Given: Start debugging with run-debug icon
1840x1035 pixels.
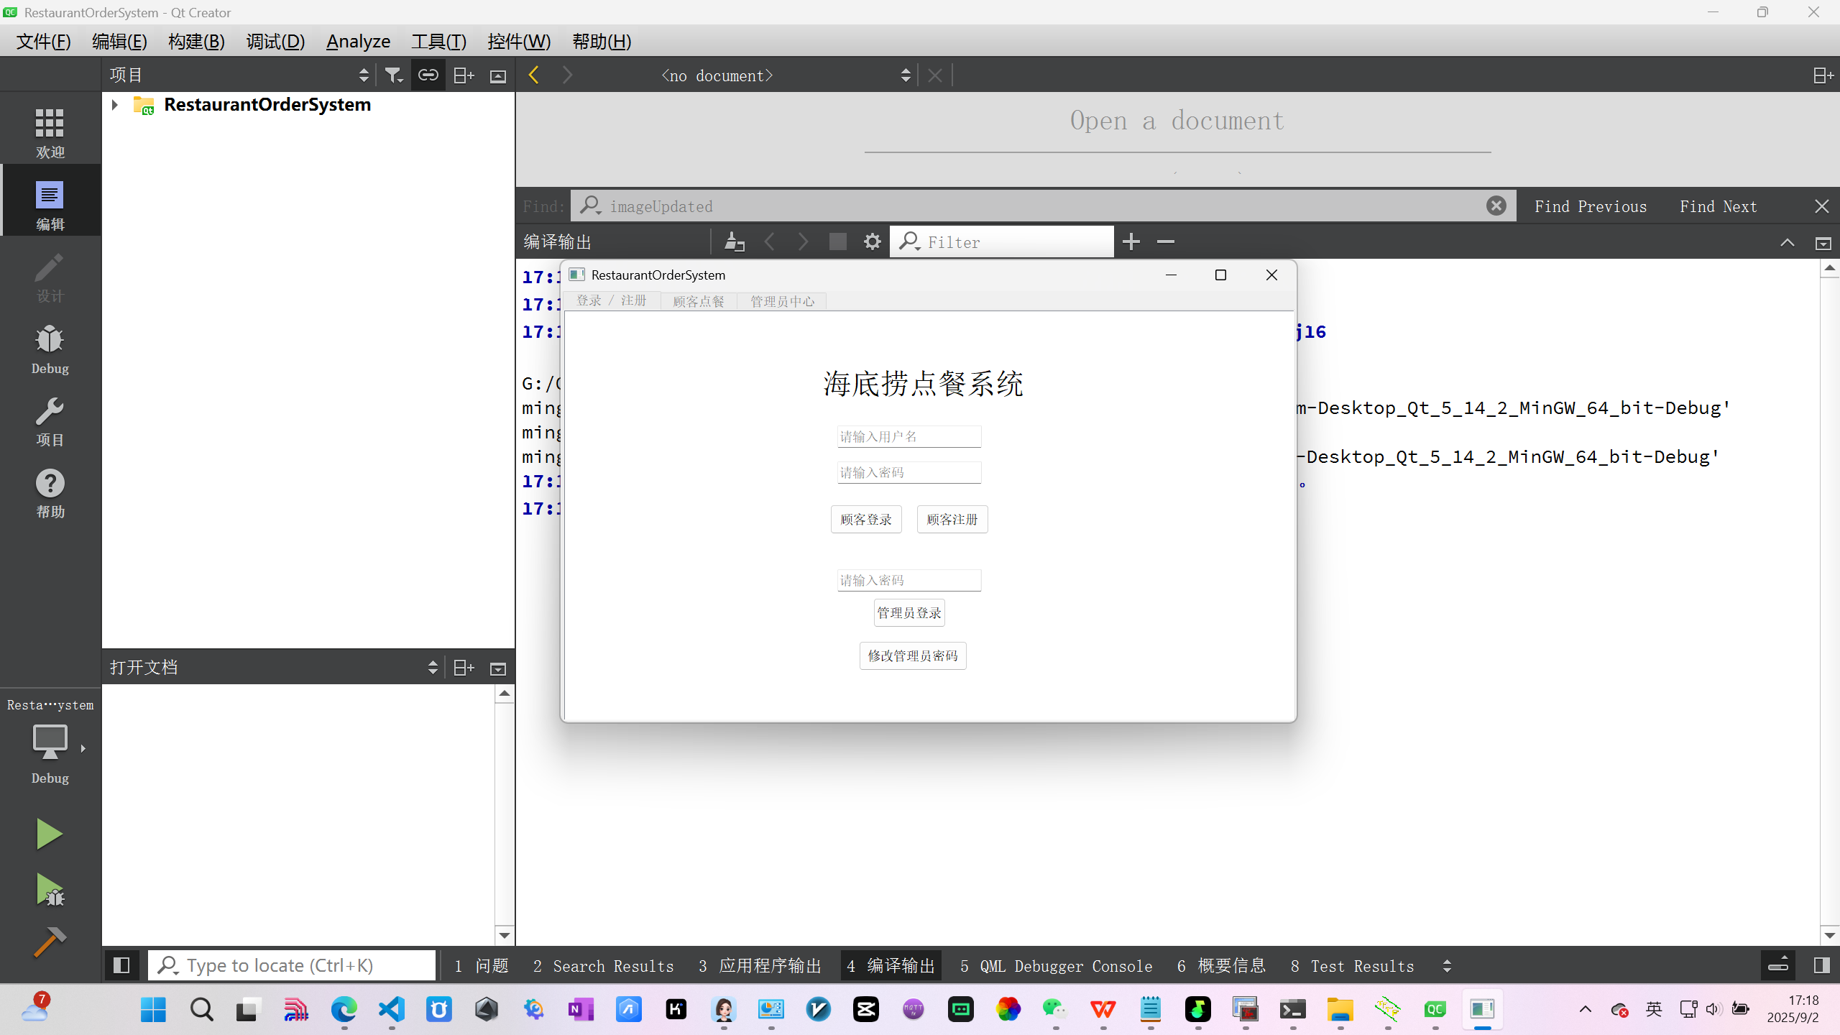Looking at the screenshot, I should (50, 890).
